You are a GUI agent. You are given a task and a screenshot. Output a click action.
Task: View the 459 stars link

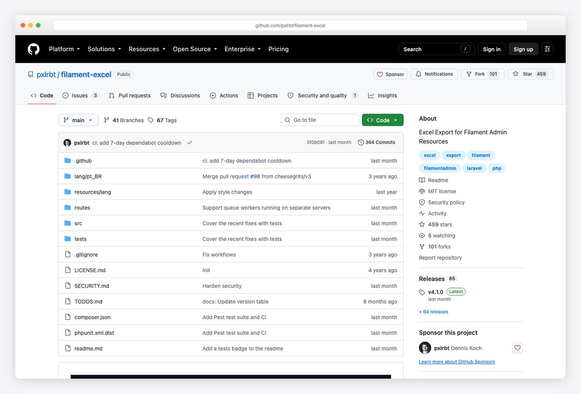click(436, 224)
